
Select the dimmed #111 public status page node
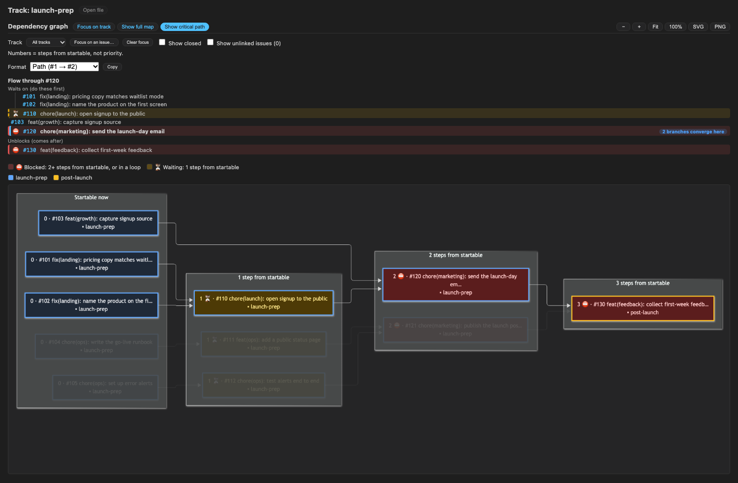coord(264,344)
